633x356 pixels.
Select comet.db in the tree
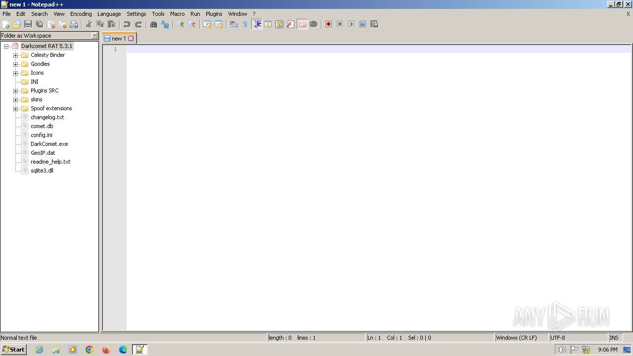pos(42,126)
